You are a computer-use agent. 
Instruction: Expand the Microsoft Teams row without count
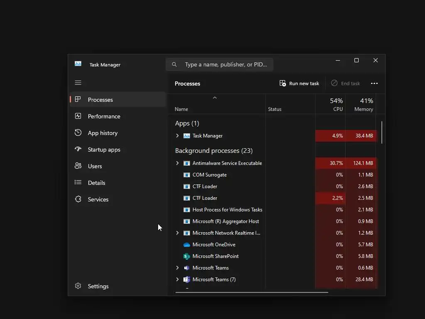click(177, 268)
